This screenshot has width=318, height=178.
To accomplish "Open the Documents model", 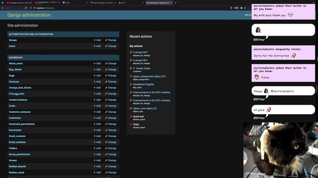I will [x=15, y=130].
